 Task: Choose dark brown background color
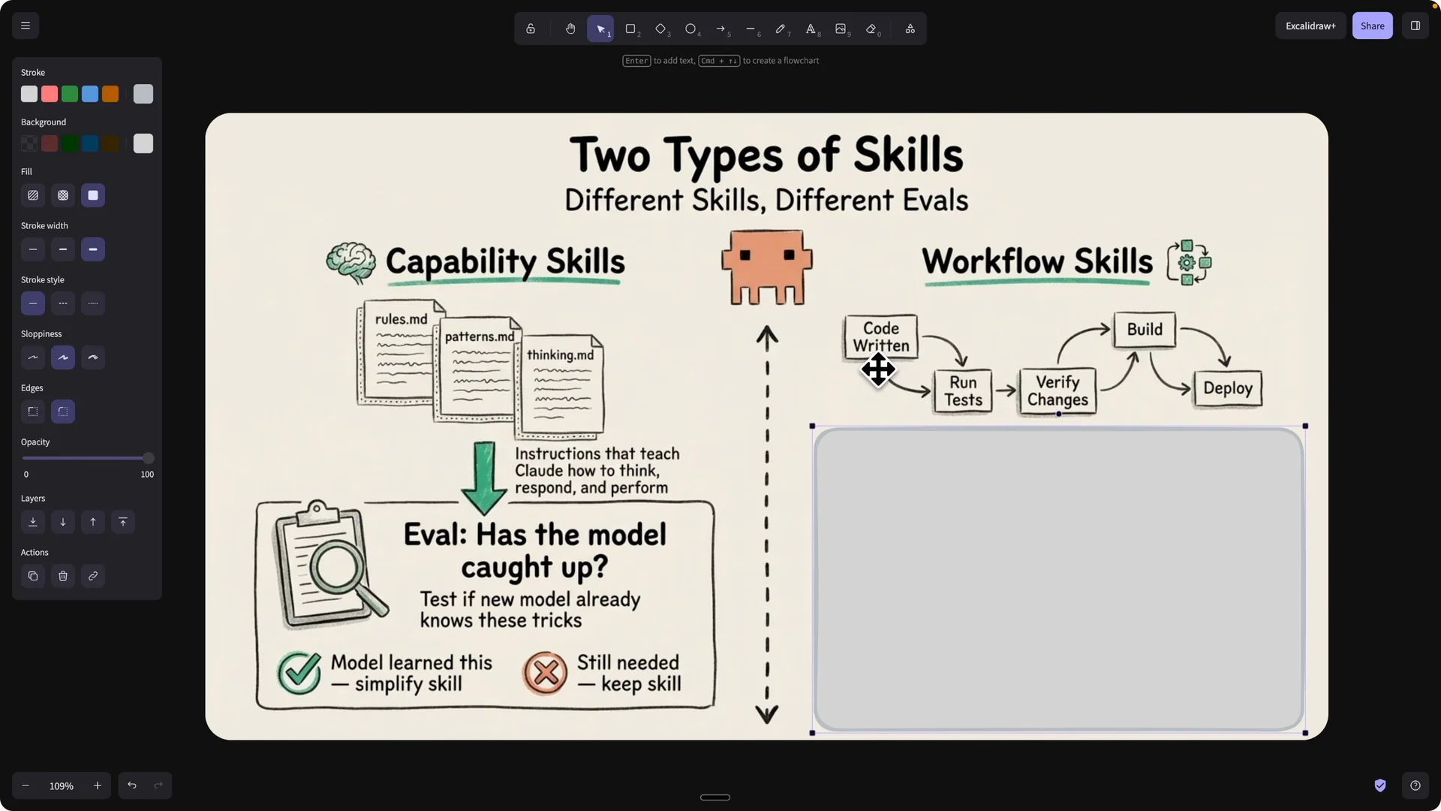point(110,143)
